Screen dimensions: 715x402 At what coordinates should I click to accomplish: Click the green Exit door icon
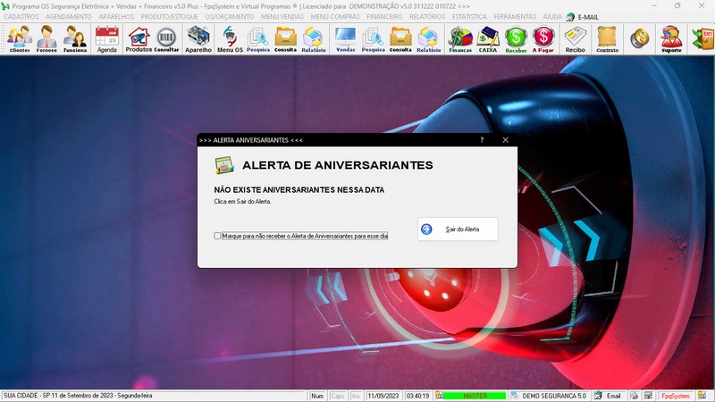click(702, 38)
